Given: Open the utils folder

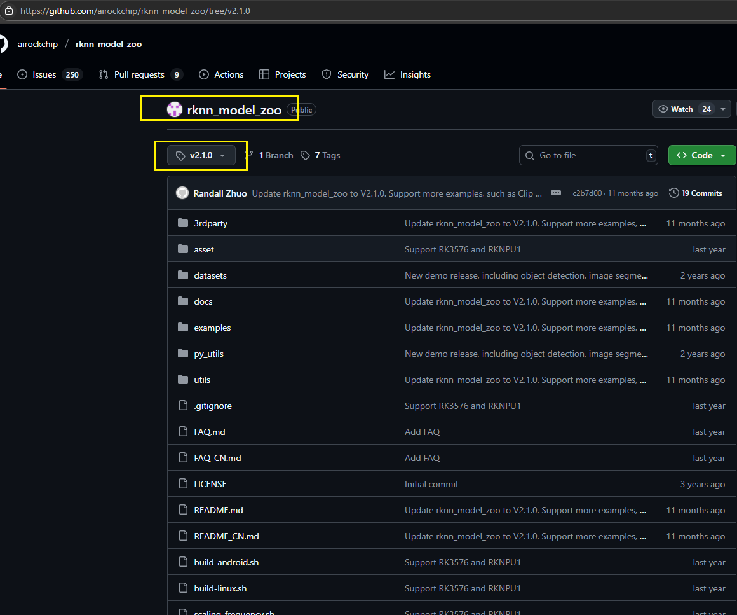Looking at the screenshot, I should [x=202, y=380].
